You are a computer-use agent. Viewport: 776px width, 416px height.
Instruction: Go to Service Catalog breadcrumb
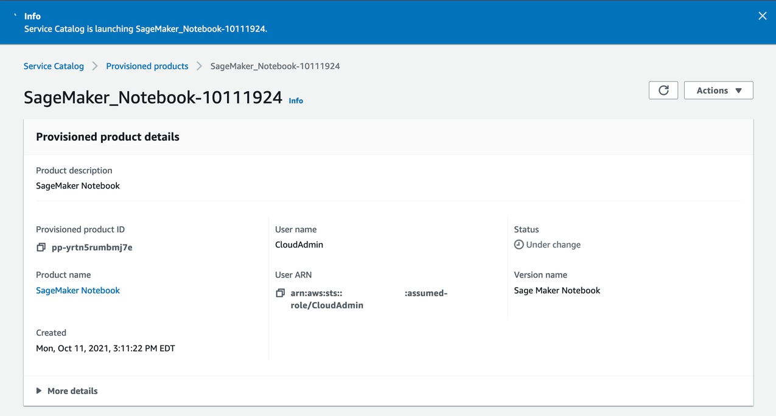pos(54,66)
